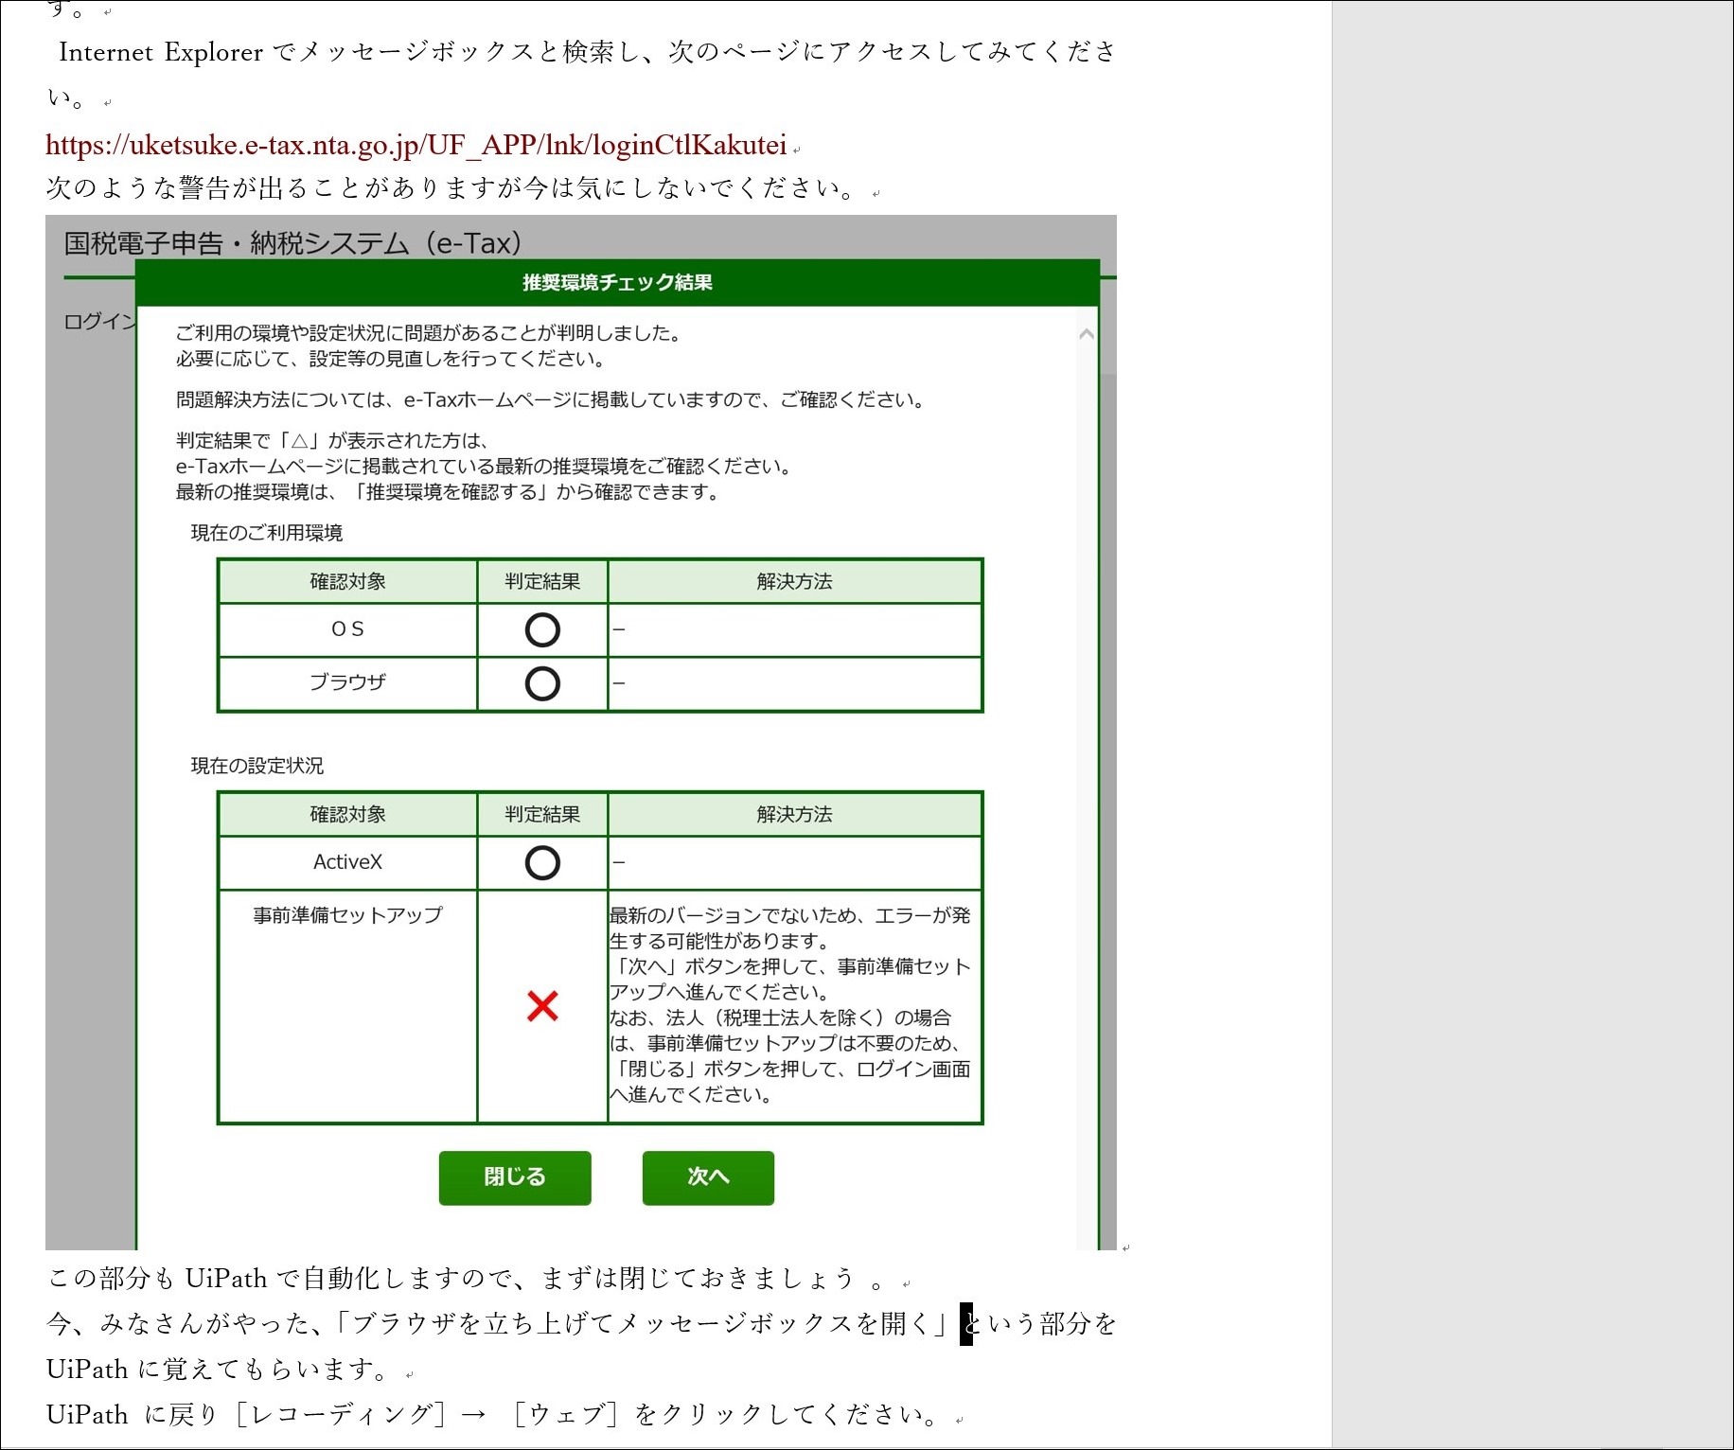
Task: Click the green 閉じる button
Action: tap(515, 1177)
